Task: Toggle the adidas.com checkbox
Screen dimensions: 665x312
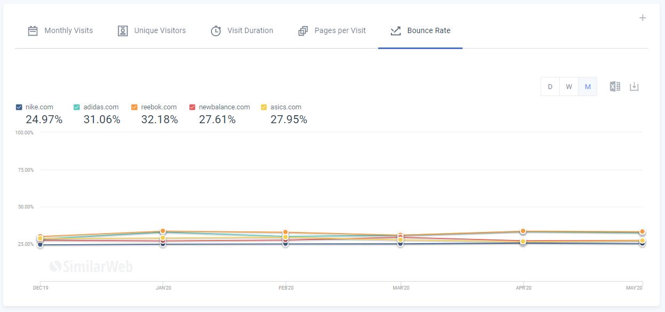Action: coord(77,107)
